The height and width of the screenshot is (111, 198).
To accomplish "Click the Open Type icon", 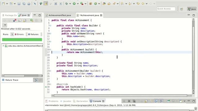I will [104, 4].
